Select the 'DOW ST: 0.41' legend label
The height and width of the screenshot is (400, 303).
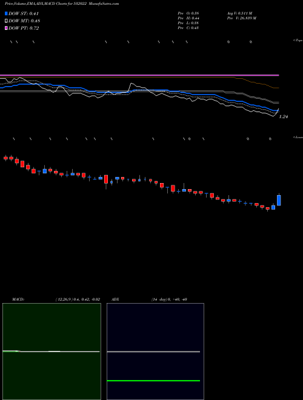pyautogui.click(x=23, y=13)
